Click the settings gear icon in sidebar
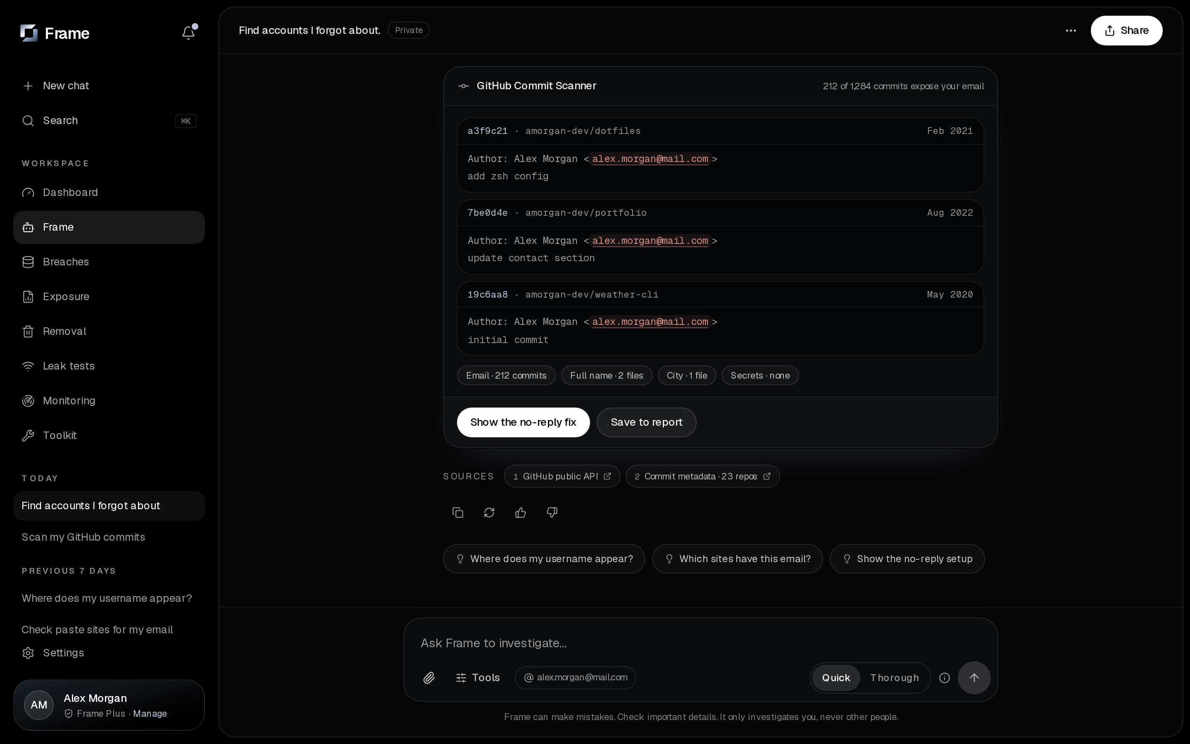1190x744 pixels. [x=28, y=653]
